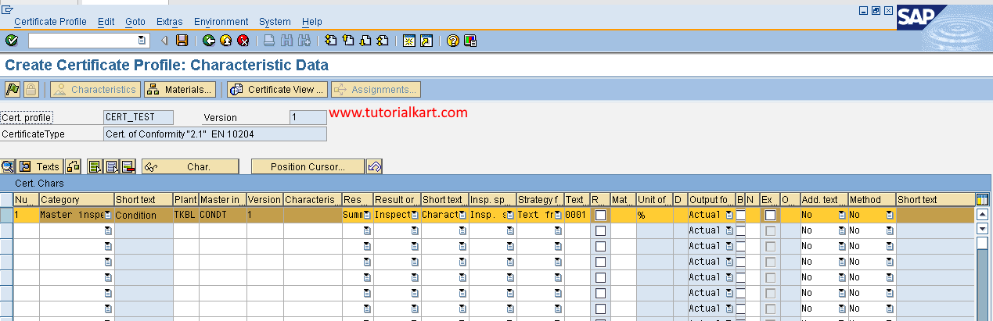Open Category dropdown for Master inspection row
This screenshot has width=993, height=321.
click(x=107, y=215)
